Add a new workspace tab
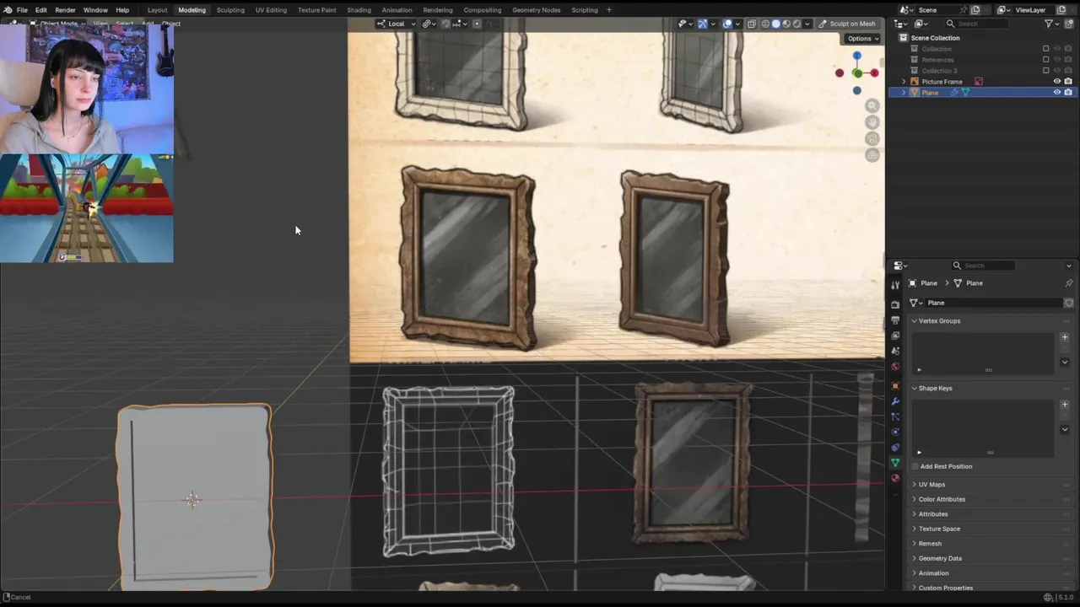The width and height of the screenshot is (1080, 607). (608, 10)
